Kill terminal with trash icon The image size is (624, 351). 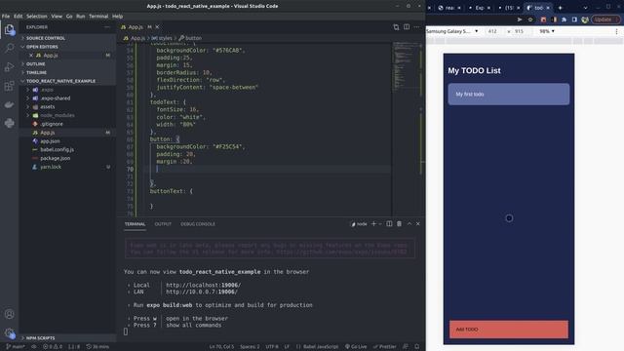point(399,224)
